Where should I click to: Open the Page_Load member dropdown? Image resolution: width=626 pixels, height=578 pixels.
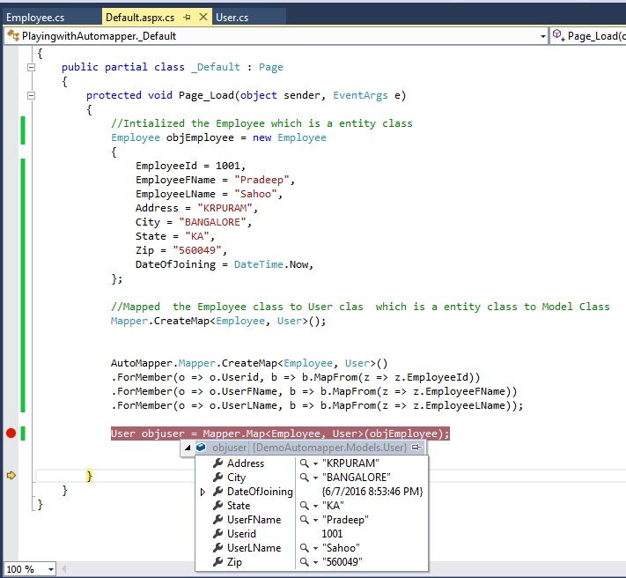pos(588,36)
